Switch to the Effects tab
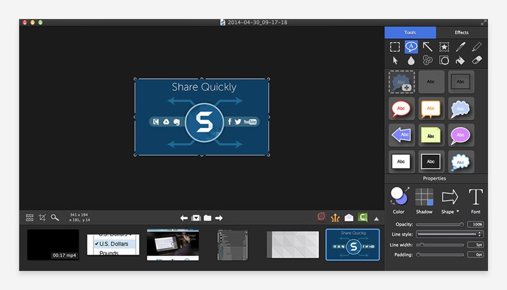The height and width of the screenshot is (290, 507). click(x=462, y=32)
